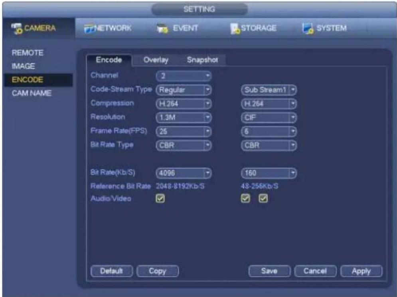Viewport: 397px width, 297px height.
Task: Click the Copy button
Action: [x=158, y=271]
